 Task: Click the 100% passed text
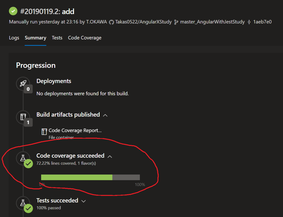point(49,208)
